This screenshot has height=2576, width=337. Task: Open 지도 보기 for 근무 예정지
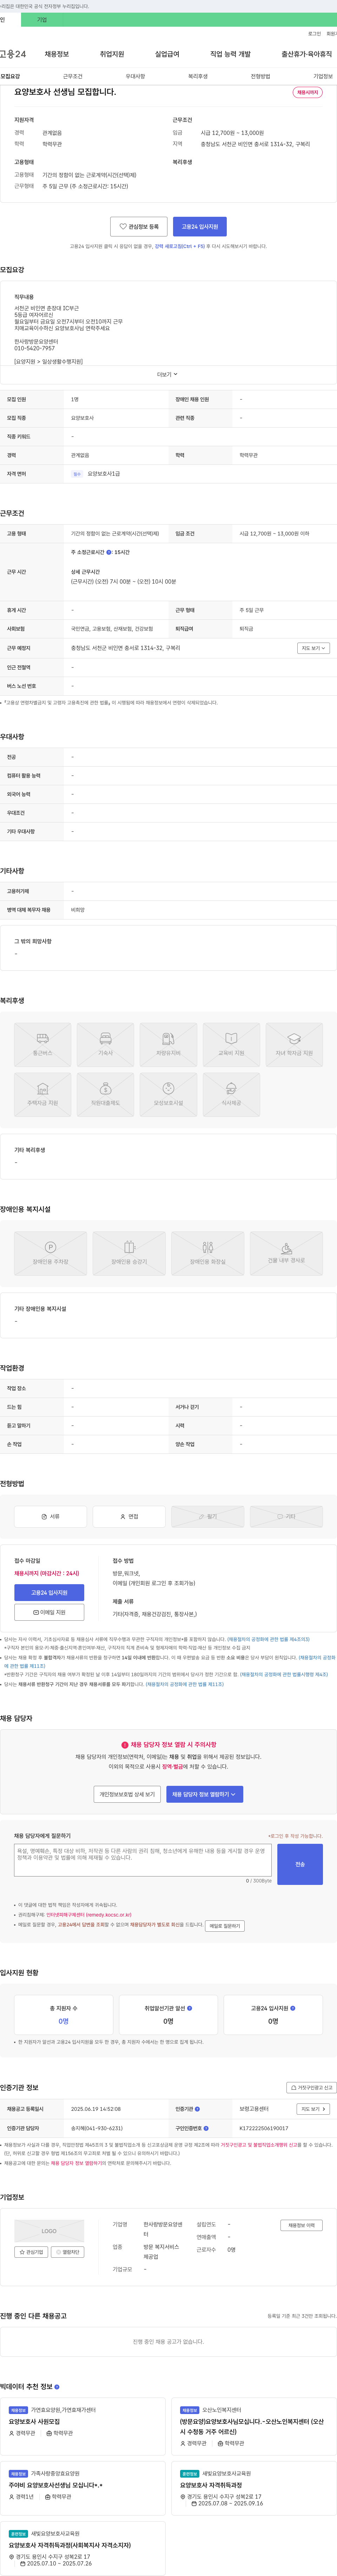pos(313,648)
